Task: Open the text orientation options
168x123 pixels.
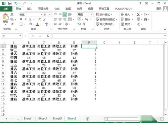Action: pyautogui.click(x=68, y=24)
